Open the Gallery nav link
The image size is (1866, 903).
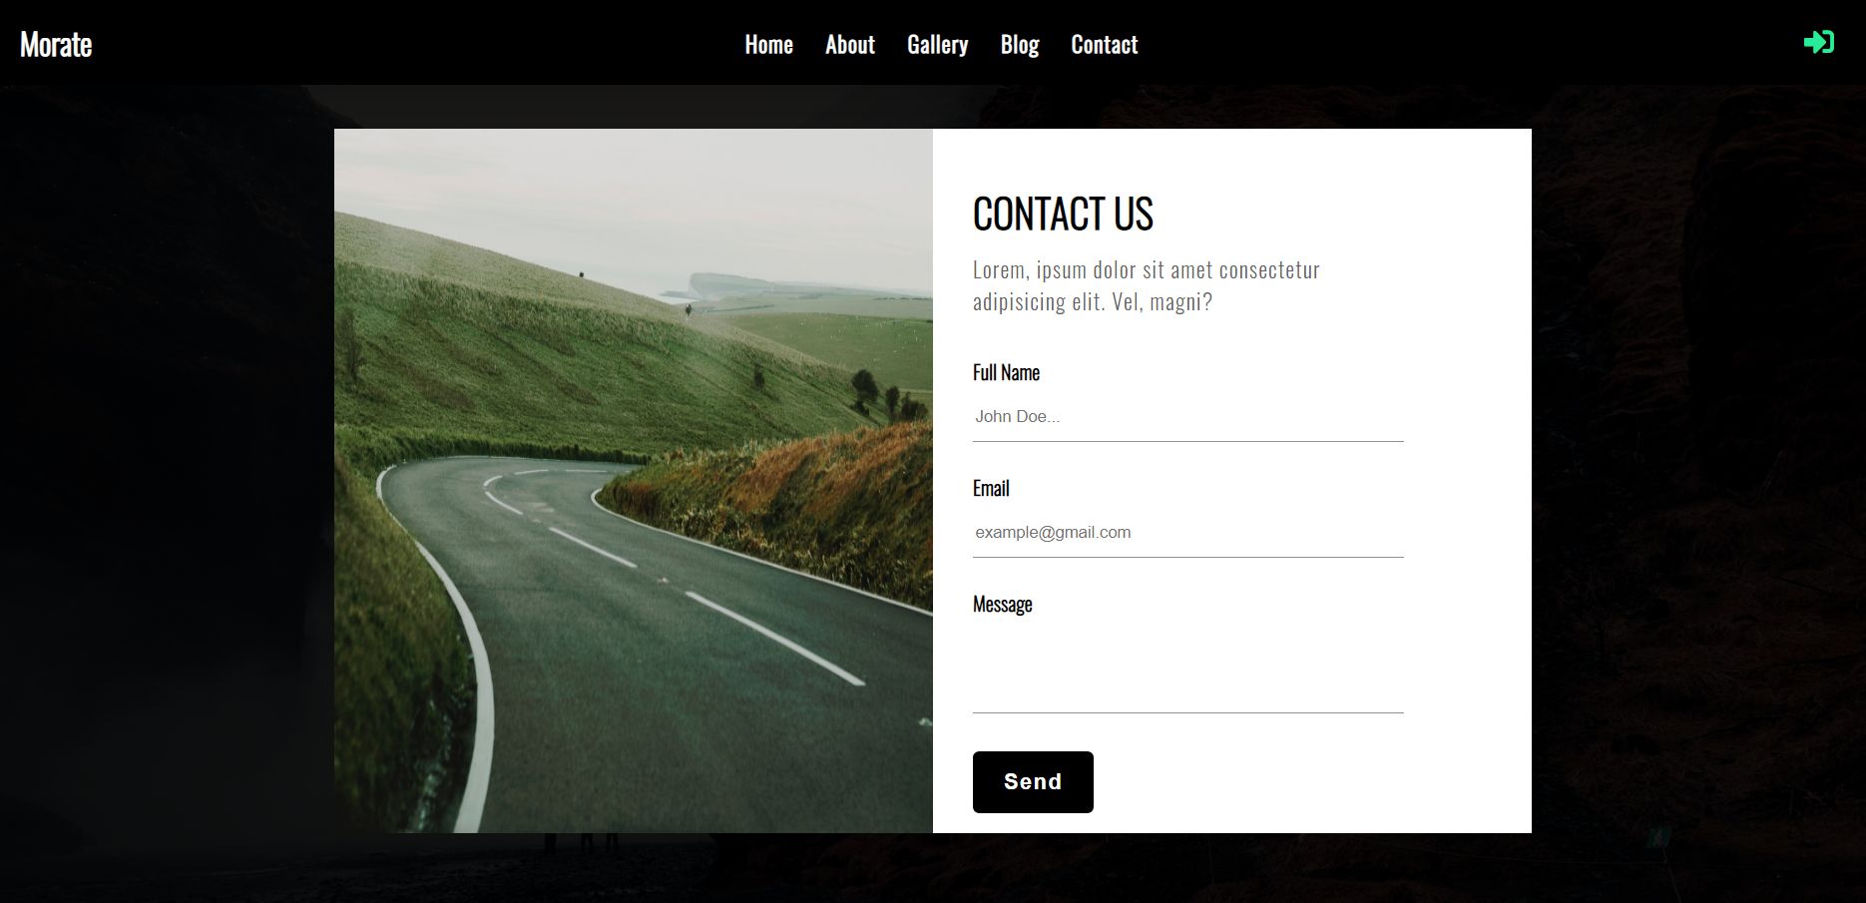pyautogui.click(x=937, y=45)
